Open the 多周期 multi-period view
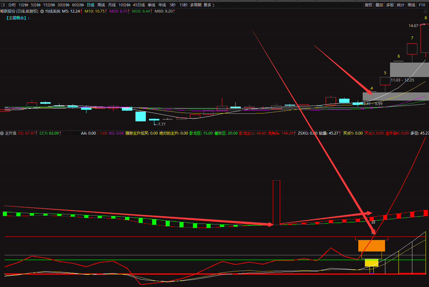 pyautogui.click(x=196, y=5)
